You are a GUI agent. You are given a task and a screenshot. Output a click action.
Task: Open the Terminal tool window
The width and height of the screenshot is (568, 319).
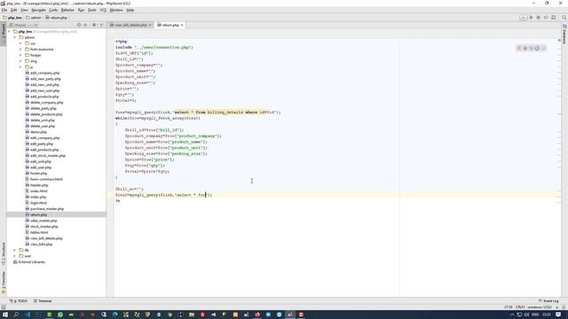[x=43, y=301]
